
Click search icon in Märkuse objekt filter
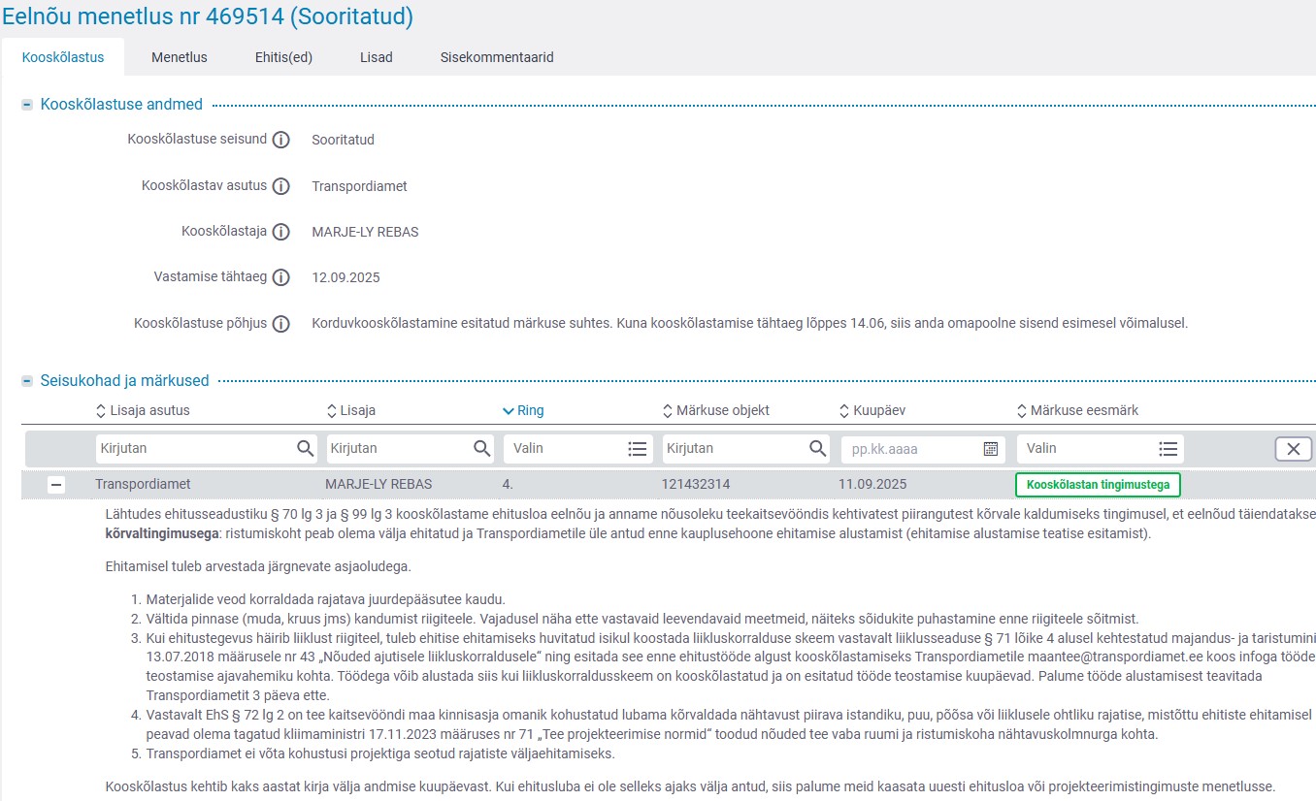[x=817, y=448]
